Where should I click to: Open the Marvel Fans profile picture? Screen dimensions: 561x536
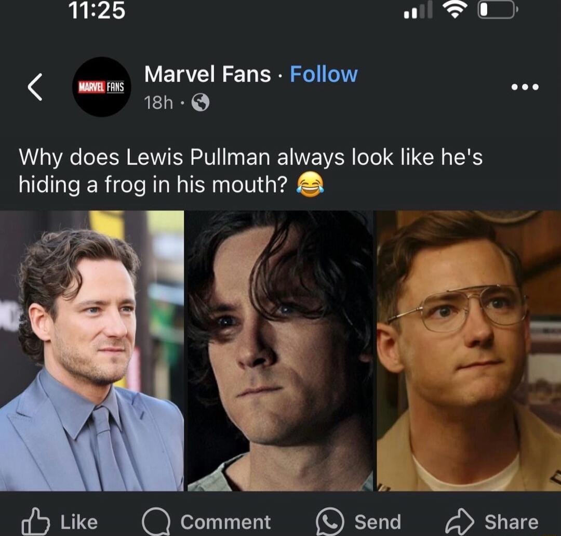tap(101, 87)
